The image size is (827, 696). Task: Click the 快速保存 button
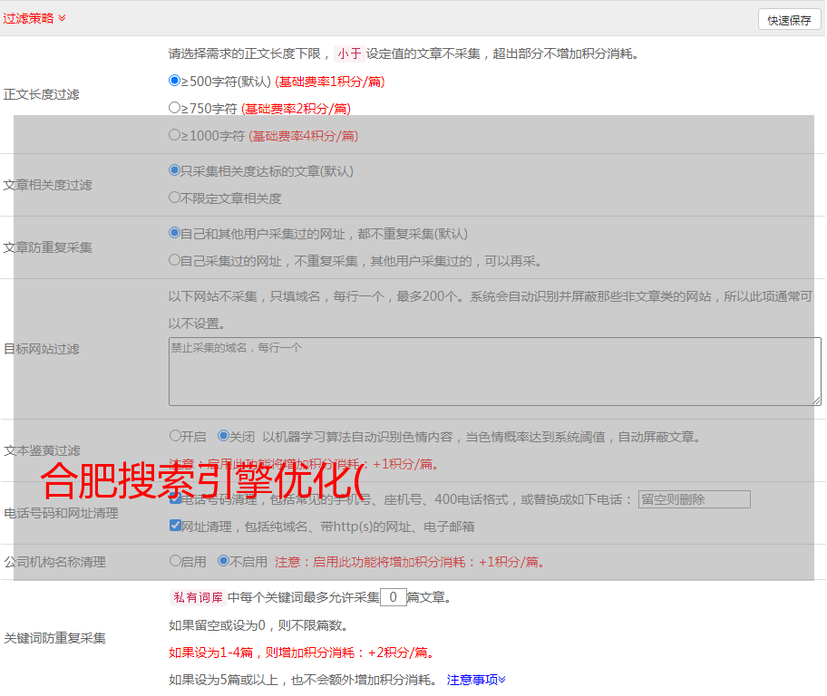[x=789, y=20]
